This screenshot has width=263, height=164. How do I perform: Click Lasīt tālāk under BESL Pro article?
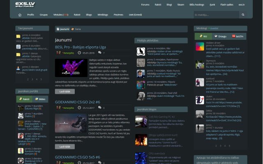pyautogui.click(x=65, y=91)
